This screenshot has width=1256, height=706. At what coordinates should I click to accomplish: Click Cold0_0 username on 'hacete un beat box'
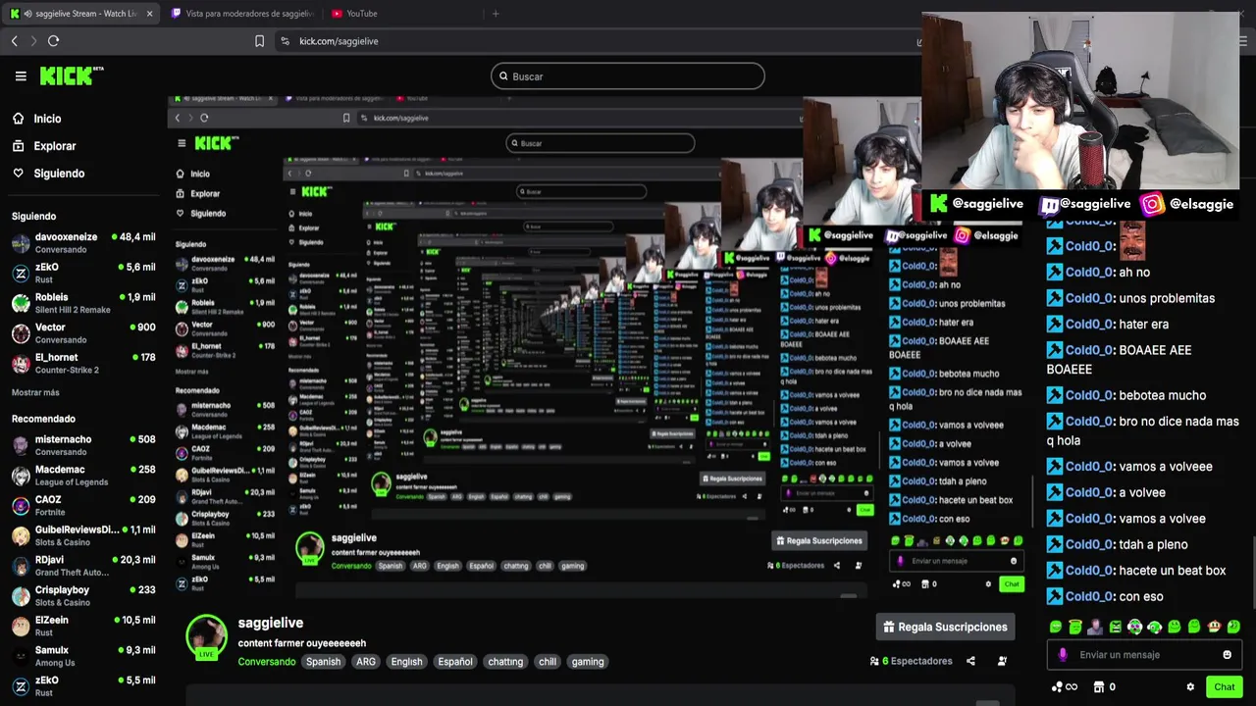pyautogui.click(x=1089, y=571)
